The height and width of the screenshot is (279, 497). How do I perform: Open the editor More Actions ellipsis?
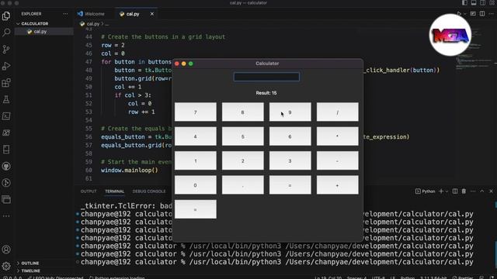click(x=492, y=14)
